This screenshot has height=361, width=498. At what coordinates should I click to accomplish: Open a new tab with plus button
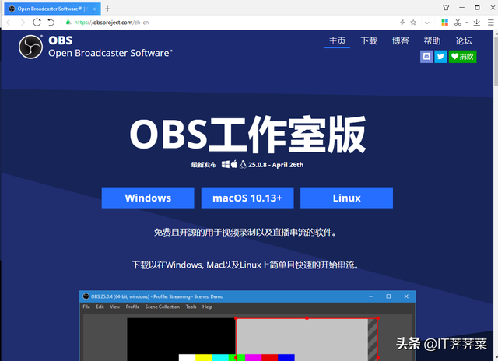(107, 9)
